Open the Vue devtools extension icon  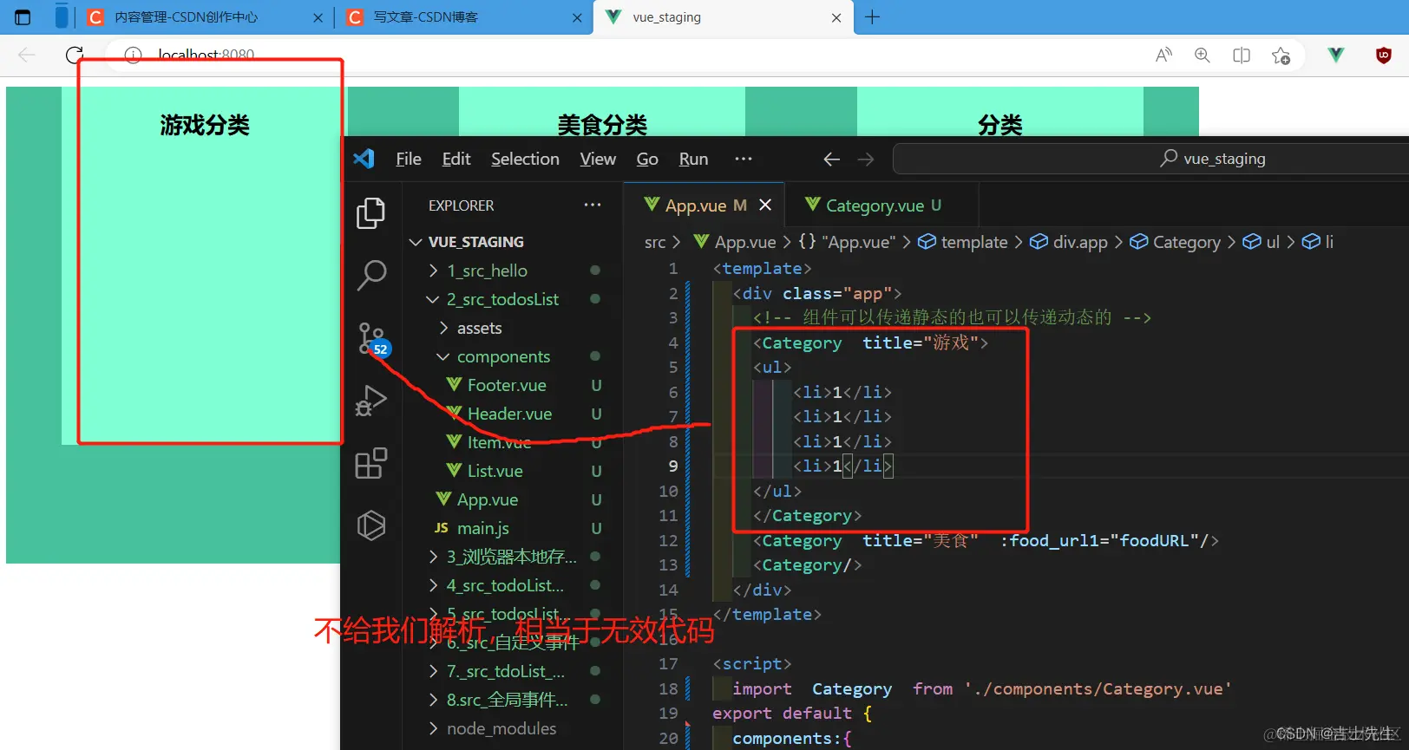1336,55
